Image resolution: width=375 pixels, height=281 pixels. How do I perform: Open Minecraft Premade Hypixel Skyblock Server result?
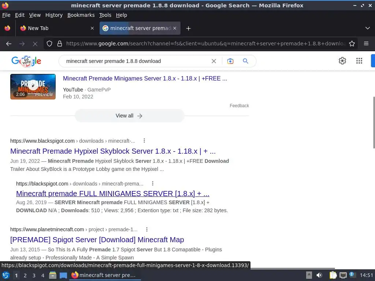click(x=113, y=151)
